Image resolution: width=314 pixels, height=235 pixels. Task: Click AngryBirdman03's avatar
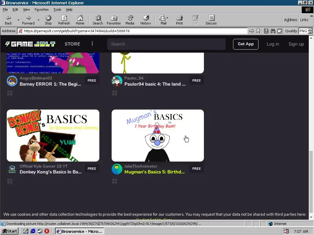coord(12,81)
